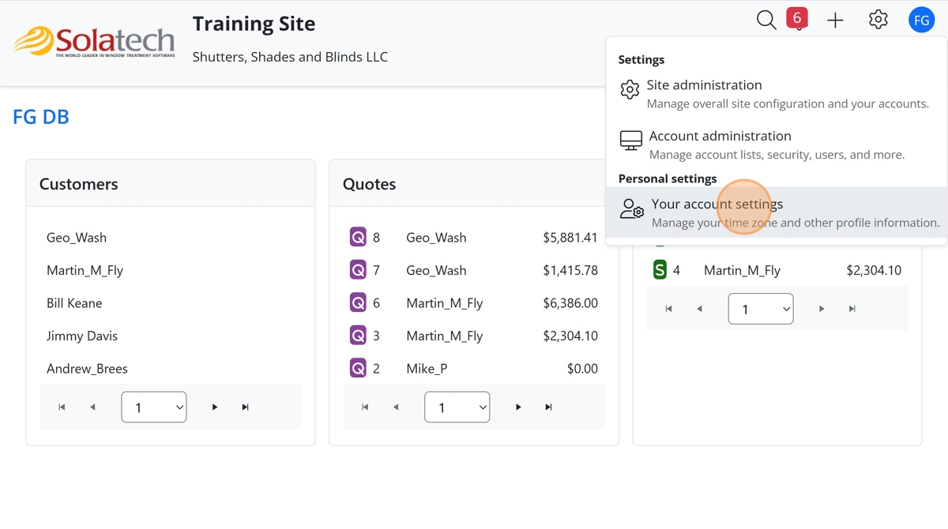The height and width of the screenshot is (529, 948).
Task: Open quote 6 for Martin_M_Fly
Action: [x=444, y=303]
